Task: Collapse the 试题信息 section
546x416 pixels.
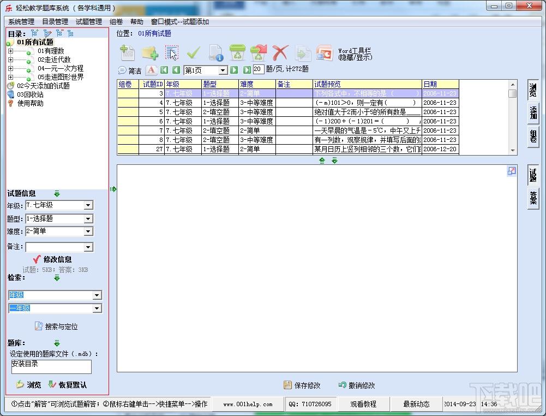Action: tap(57, 194)
